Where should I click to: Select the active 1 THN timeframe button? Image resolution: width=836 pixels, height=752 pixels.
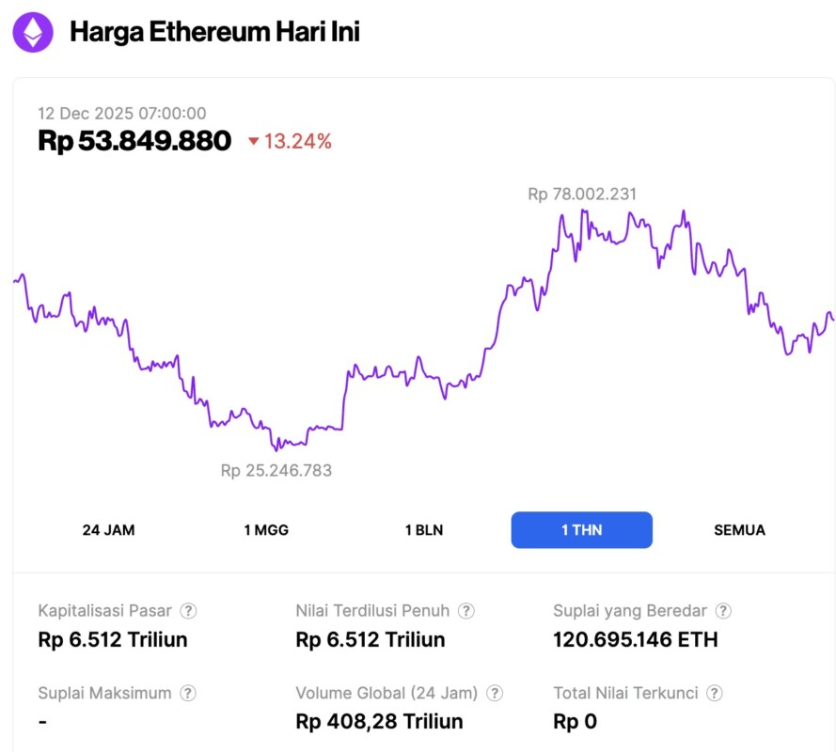tap(581, 529)
